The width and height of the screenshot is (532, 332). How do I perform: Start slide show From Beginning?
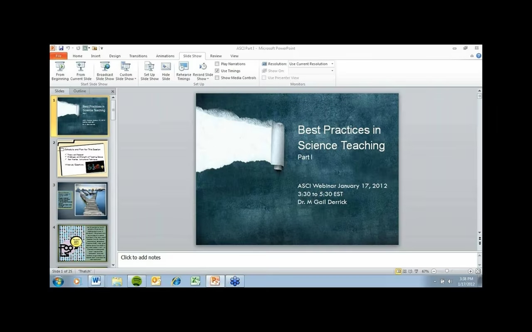pyautogui.click(x=60, y=71)
